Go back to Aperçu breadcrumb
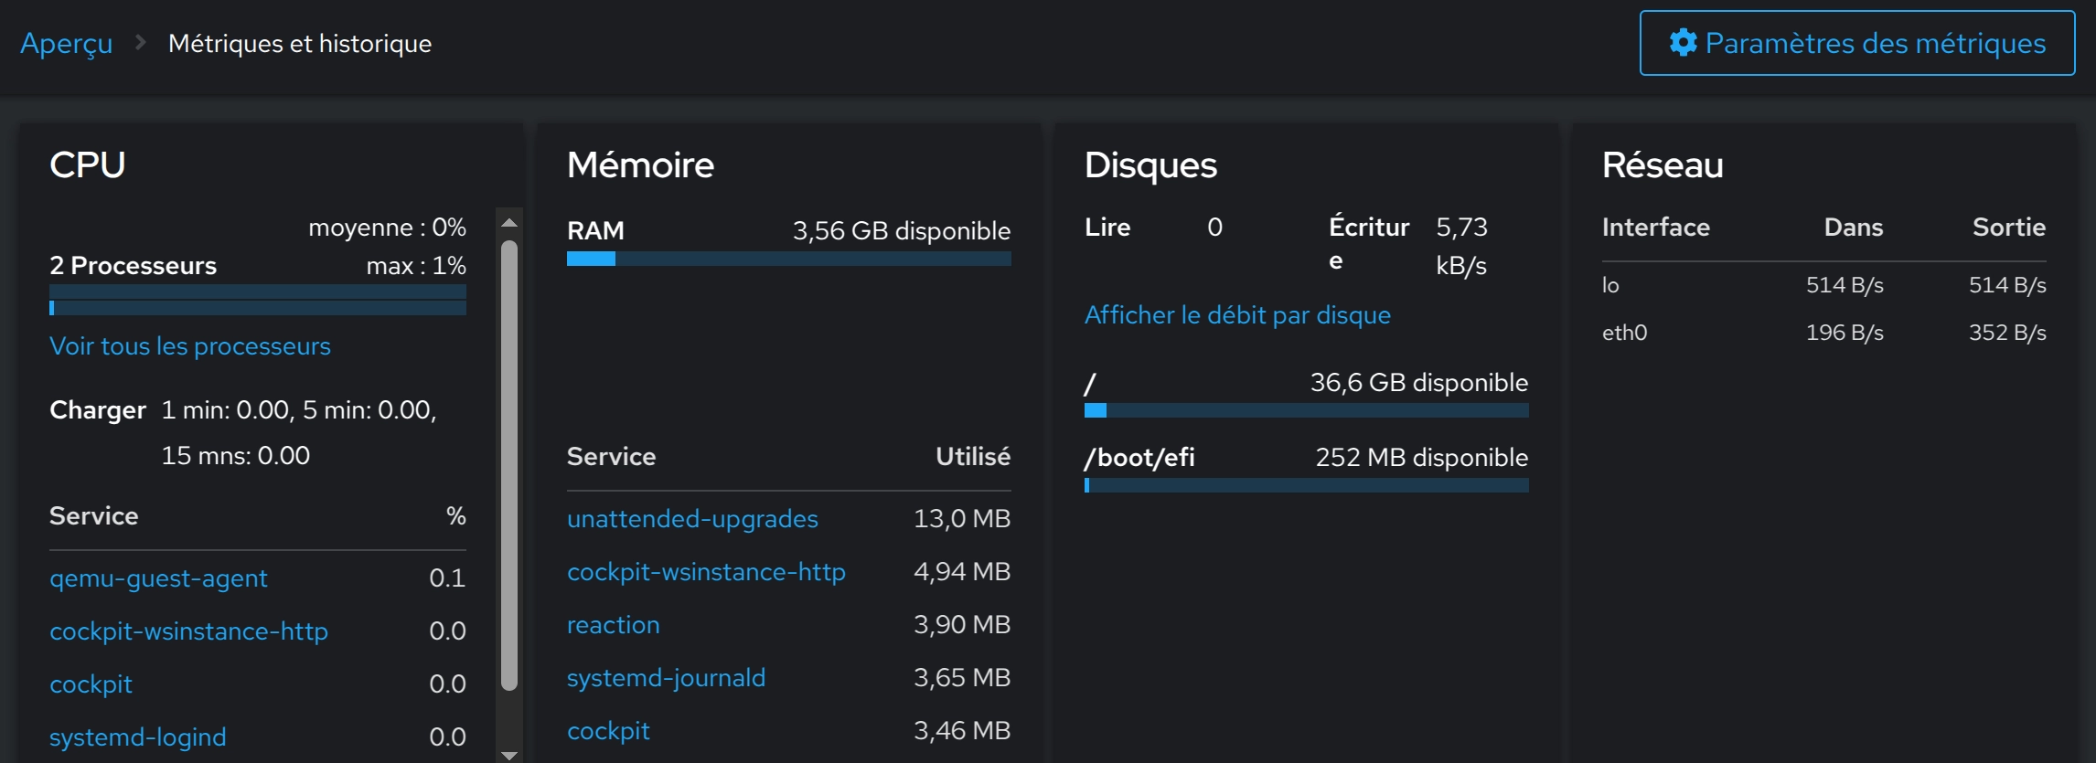2096x763 pixels. [x=67, y=43]
